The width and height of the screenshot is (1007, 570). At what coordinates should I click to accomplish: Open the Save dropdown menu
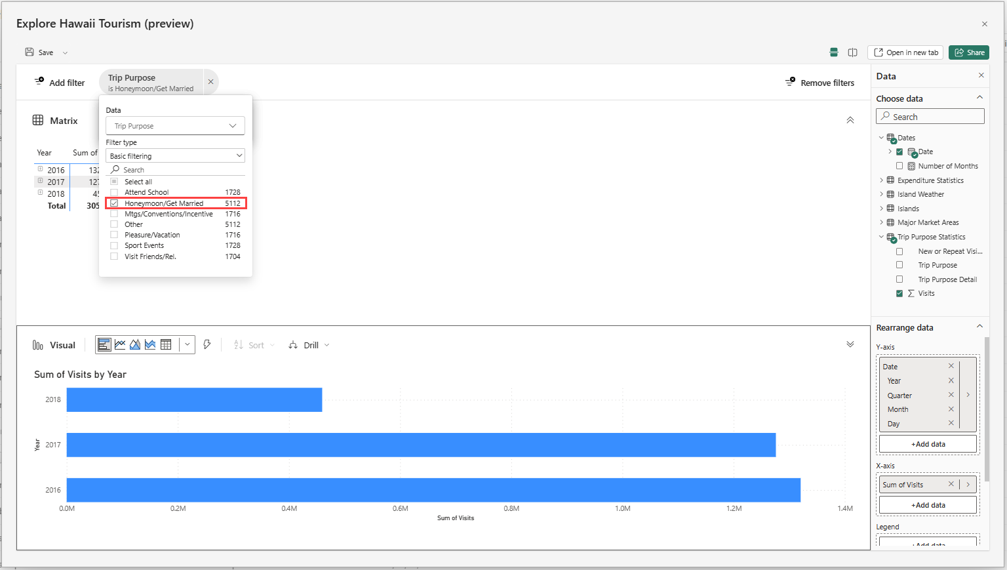(64, 52)
